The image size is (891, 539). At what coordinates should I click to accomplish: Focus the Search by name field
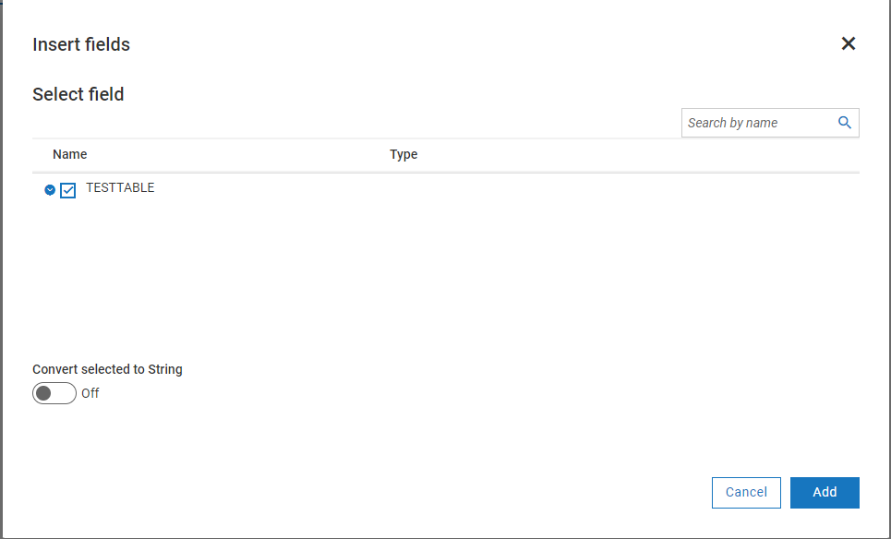click(757, 123)
